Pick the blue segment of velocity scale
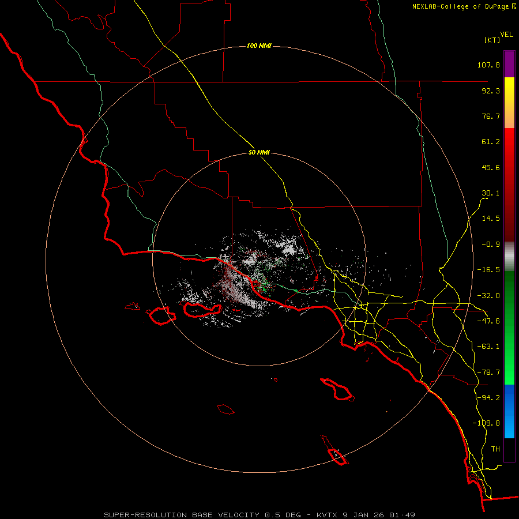 (x=509, y=411)
